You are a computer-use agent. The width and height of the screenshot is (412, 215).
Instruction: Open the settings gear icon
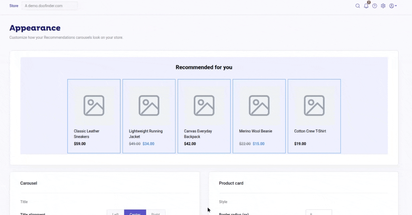pyautogui.click(x=383, y=6)
